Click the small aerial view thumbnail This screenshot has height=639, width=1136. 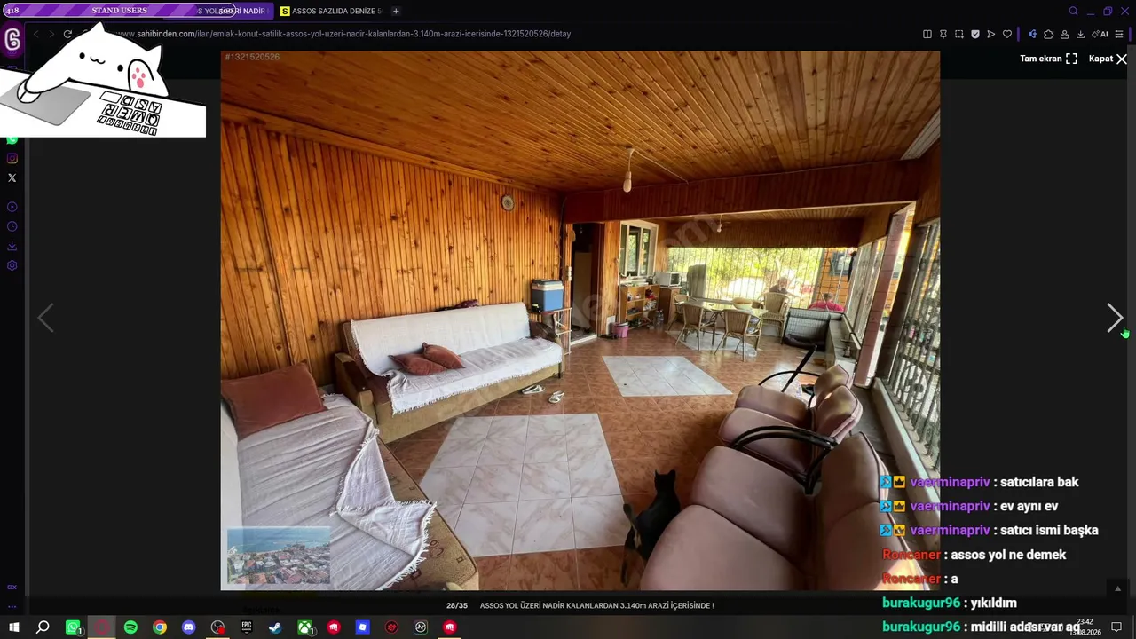(x=279, y=556)
